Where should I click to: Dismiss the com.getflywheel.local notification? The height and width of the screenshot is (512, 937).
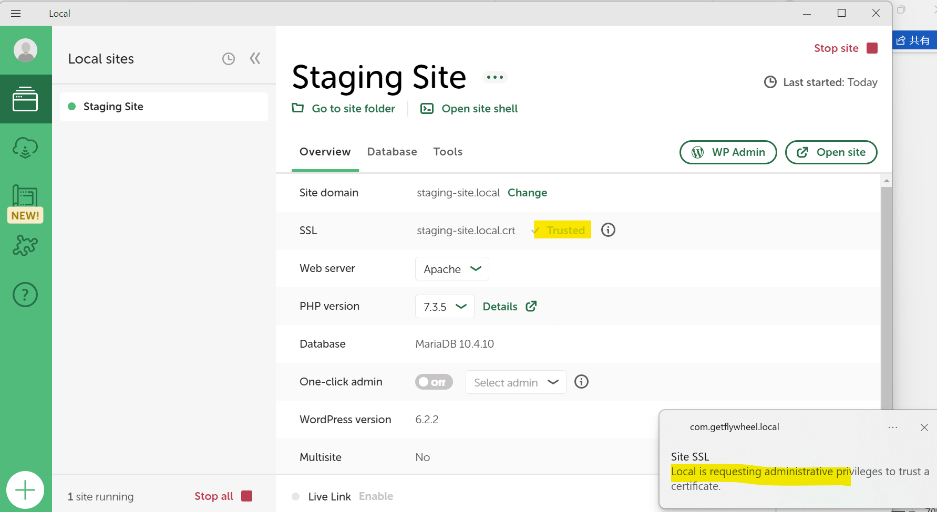924,427
